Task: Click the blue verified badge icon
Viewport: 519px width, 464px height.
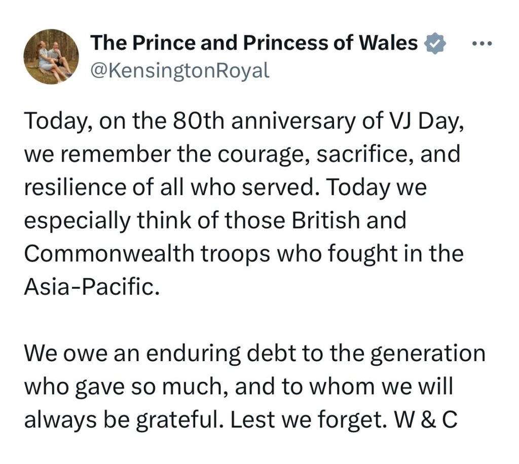Action: coord(434,44)
